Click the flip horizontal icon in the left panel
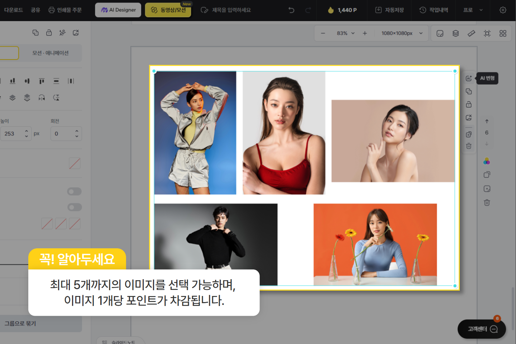This screenshot has height=344, width=516. pos(42,97)
